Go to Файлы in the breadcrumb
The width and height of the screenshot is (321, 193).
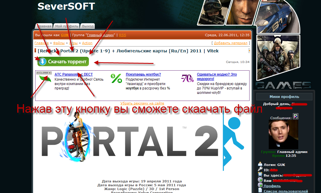click(59, 43)
